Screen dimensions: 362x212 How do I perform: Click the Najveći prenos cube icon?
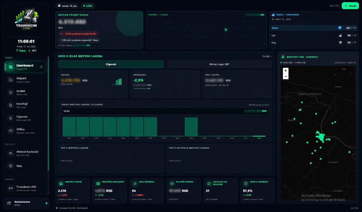pos(172,183)
